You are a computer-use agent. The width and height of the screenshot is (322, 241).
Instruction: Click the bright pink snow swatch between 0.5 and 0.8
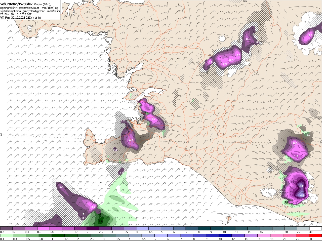pos(43,228)
